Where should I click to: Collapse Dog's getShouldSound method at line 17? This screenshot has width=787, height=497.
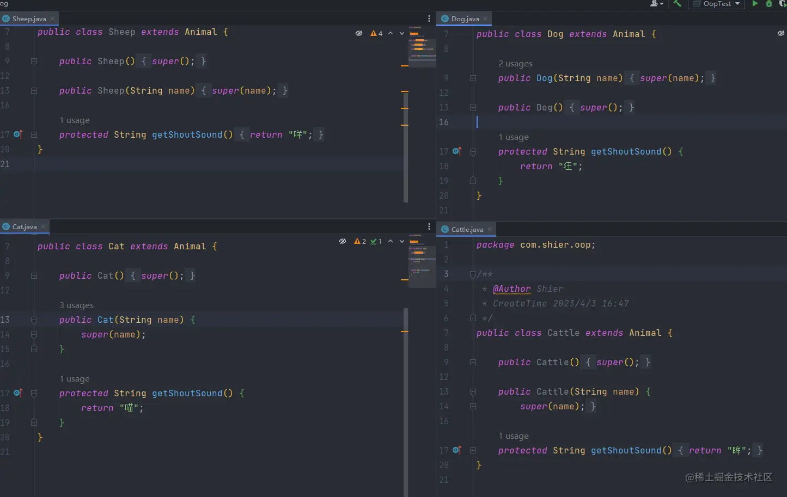(473, 151)
